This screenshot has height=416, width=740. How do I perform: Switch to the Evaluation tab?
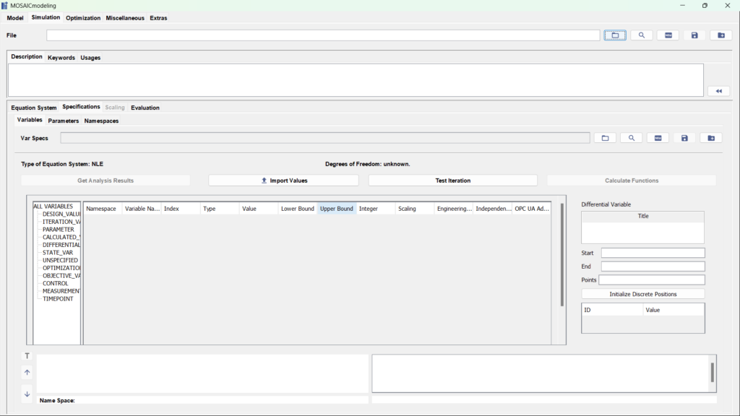[145, 107]
